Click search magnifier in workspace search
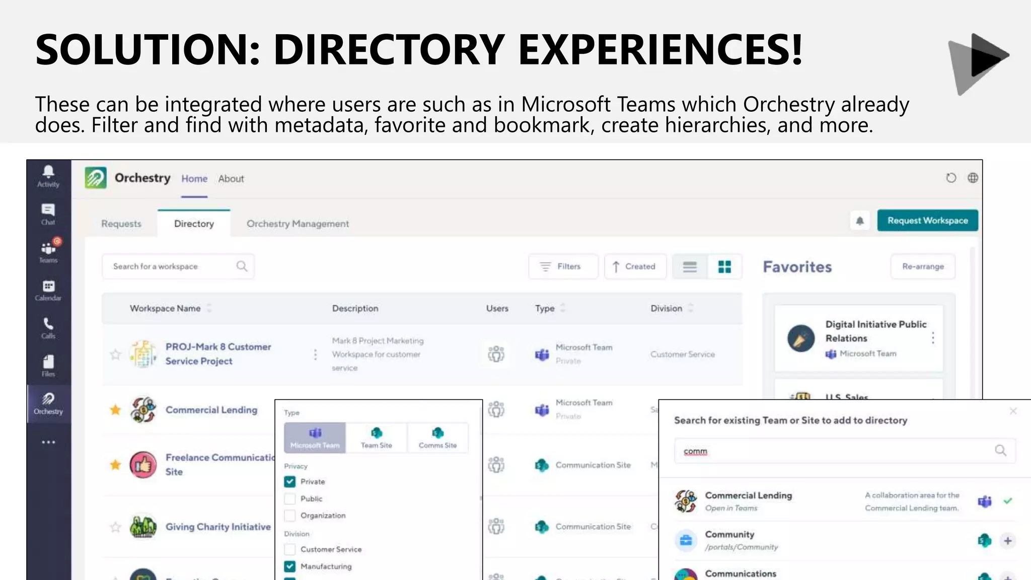This screenshot has width=1031, height=580. click(242, 266)
